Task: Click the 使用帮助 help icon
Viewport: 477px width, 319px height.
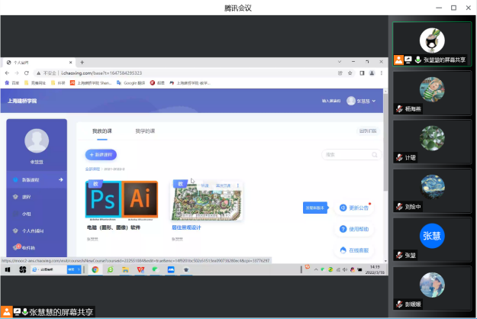Action: point(342,228)
